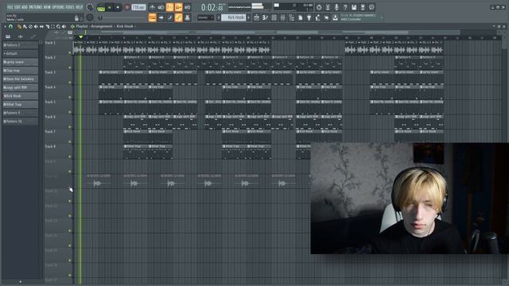Toggle the playlist magnet snap icon

click(x=10, y=26)
